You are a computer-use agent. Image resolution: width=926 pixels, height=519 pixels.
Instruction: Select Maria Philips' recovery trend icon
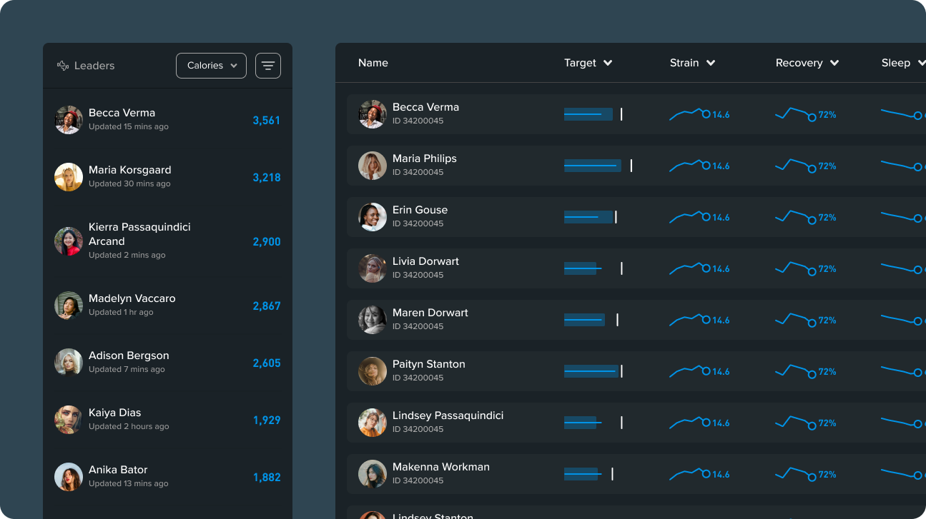point(796,165)
